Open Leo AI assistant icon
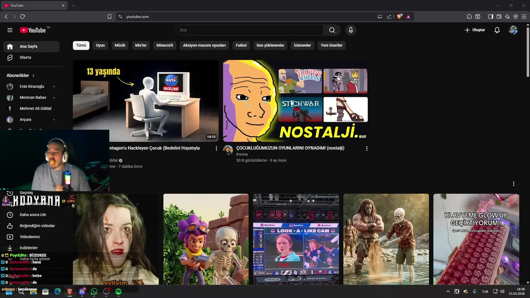Image resolution: width=530 pixels, height=298 pixels. click(x=507, y=17)
